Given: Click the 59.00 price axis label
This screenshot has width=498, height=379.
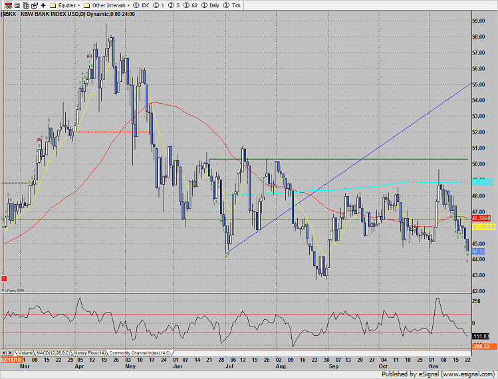Looking at the screenshot, I should point(479,21).
